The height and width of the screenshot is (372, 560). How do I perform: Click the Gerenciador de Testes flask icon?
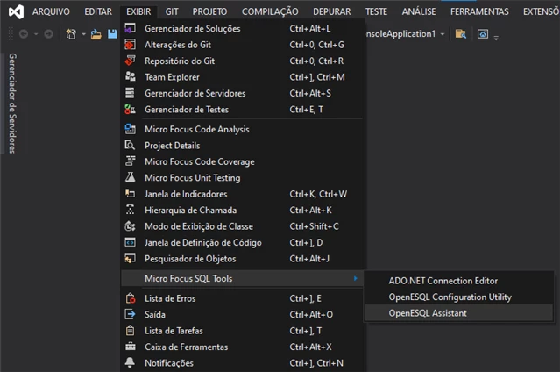(130, 109)
